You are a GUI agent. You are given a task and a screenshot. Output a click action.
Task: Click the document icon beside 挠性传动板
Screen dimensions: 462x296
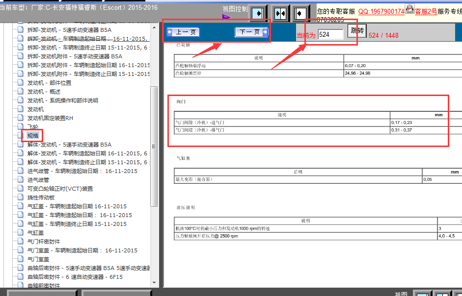[20, 197]
